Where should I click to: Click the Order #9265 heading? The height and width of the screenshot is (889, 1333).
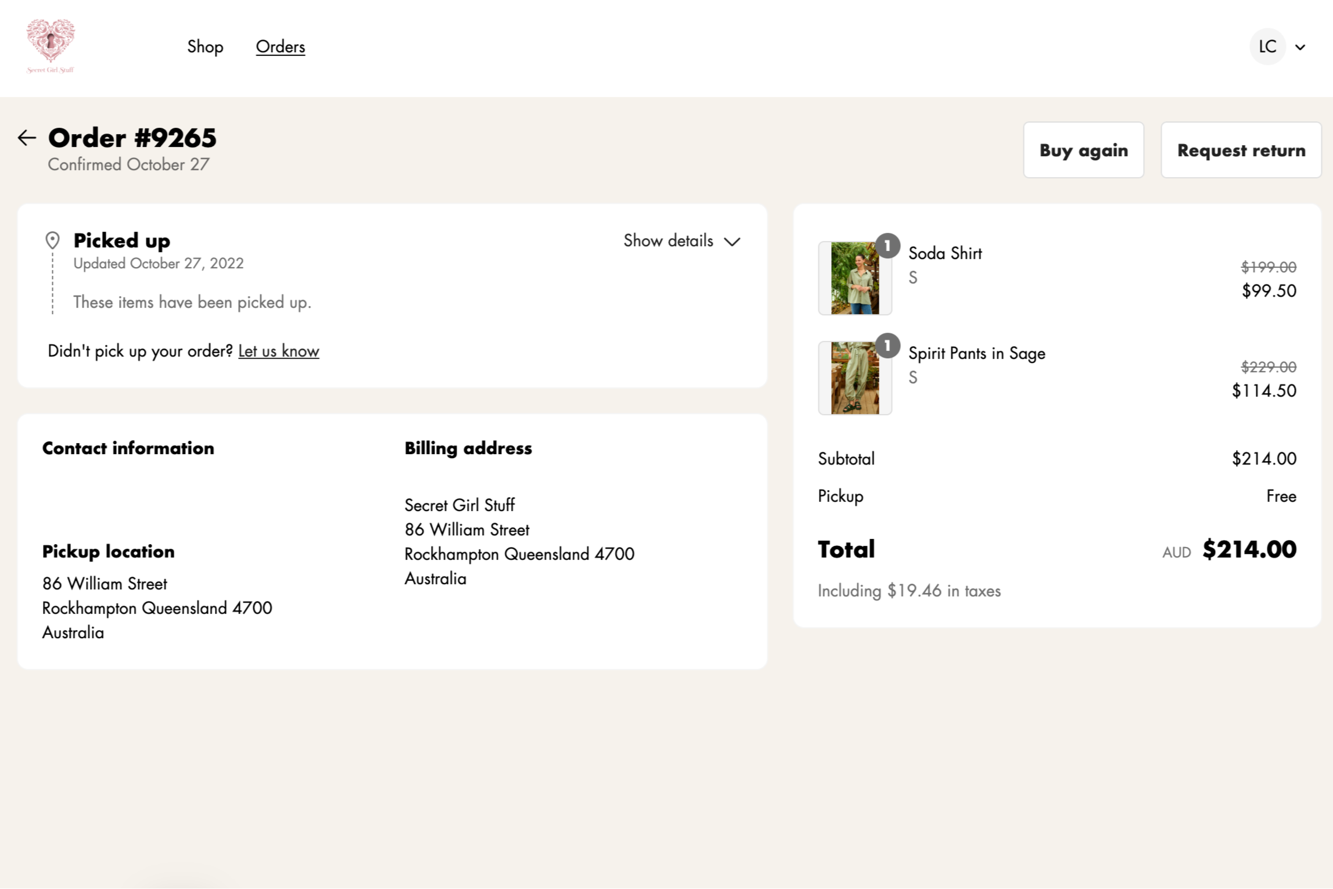pyautogui.click(x=132, y=138)
